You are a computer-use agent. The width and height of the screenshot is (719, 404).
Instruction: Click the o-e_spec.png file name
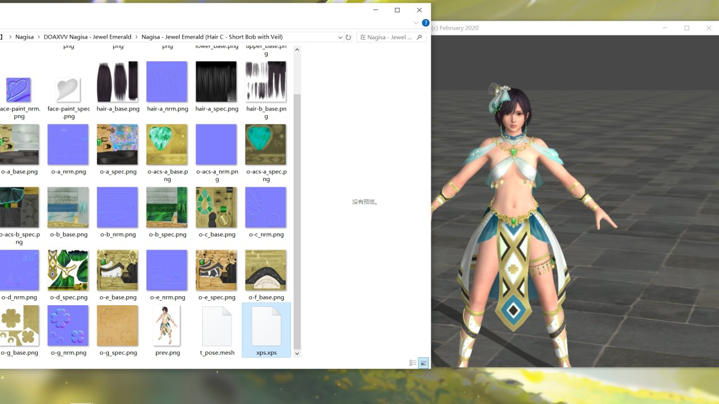(x=217, y=297)
